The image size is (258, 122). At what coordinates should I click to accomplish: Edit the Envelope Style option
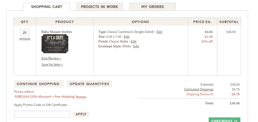coord(136,46)
